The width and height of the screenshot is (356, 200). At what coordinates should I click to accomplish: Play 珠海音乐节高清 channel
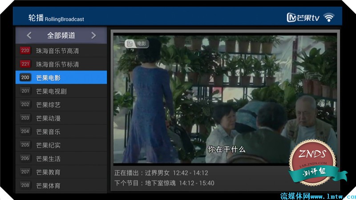coord(57,51)
